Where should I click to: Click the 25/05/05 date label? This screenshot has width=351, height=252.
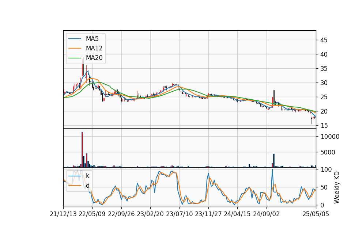coord(316,214)
